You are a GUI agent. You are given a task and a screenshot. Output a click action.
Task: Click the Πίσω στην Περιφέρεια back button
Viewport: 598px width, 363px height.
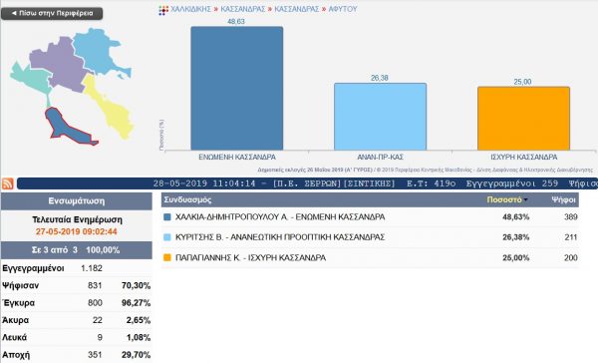point(52,13)
